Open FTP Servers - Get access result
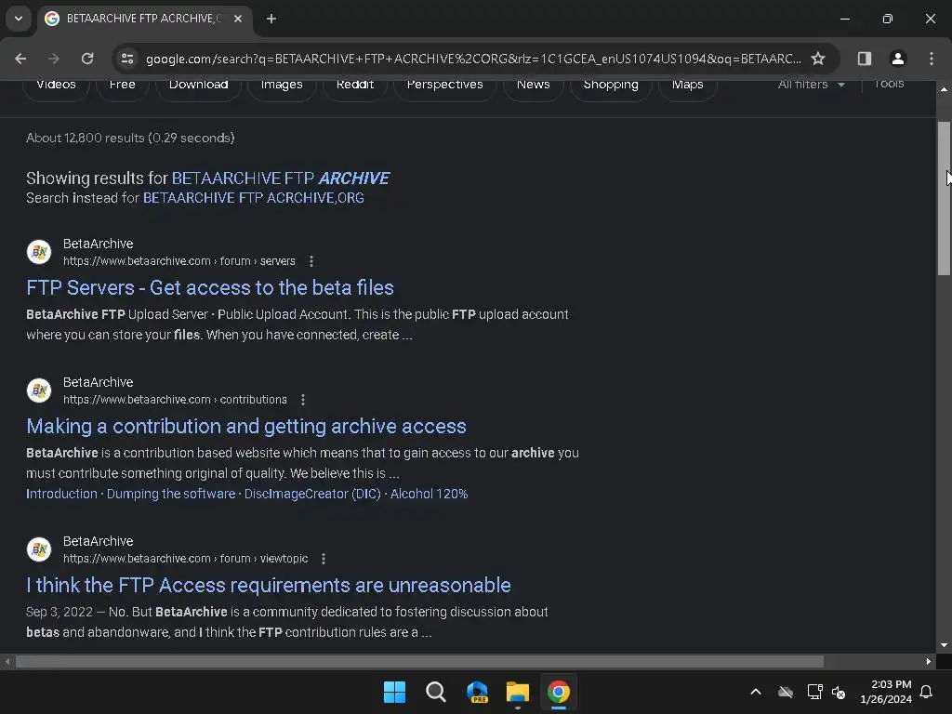 210,288
